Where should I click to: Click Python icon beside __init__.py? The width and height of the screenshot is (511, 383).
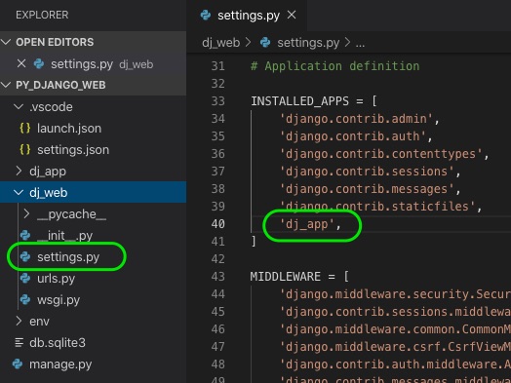[25, 235]
